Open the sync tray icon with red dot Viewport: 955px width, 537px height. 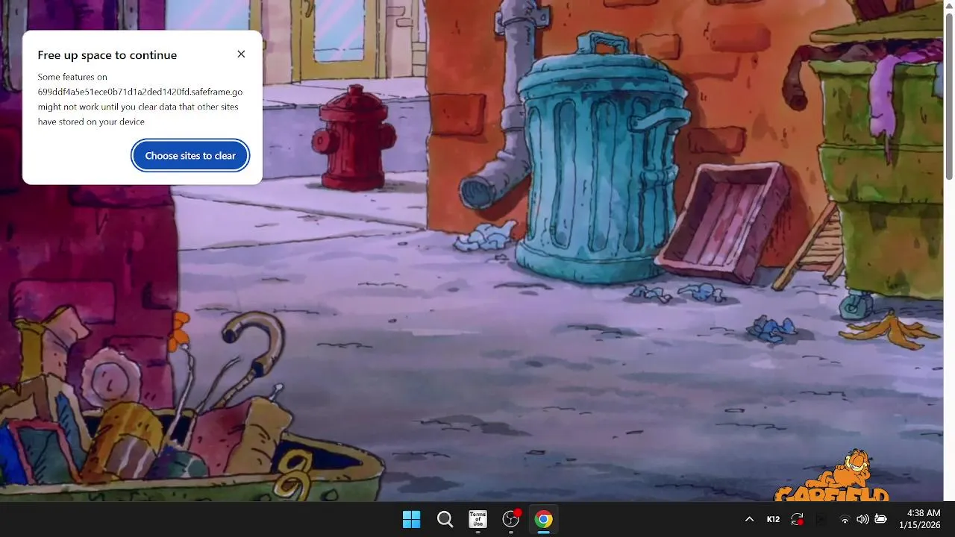797,519
